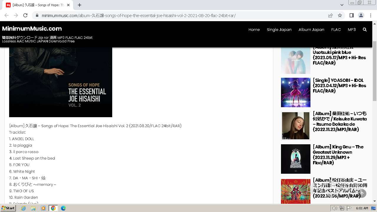Click the volume speaker tray icon

[x=335, y=208]
